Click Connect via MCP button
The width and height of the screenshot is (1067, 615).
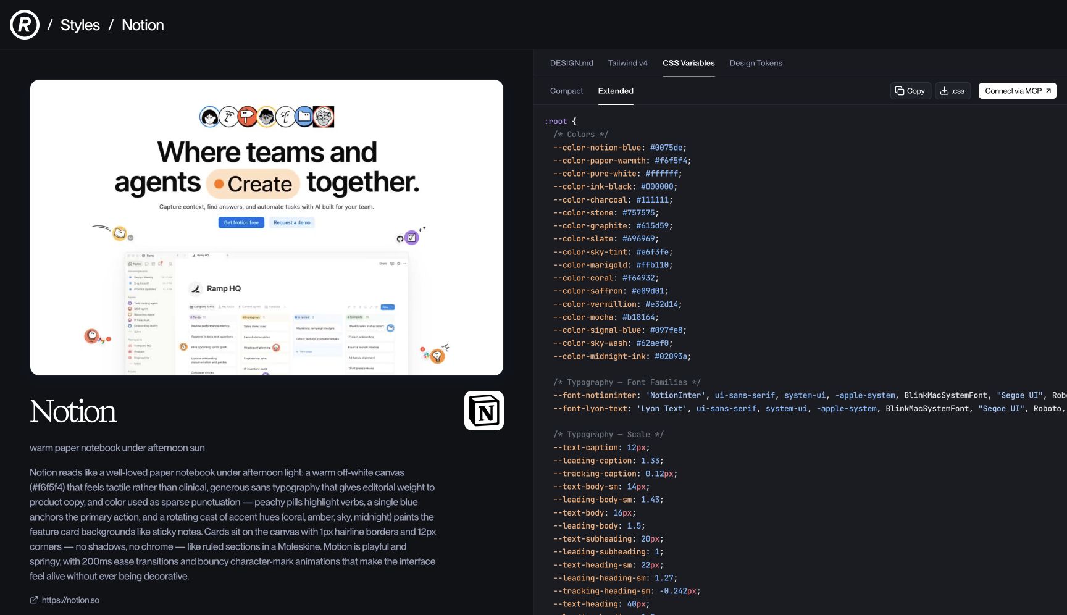[1018, 91]
